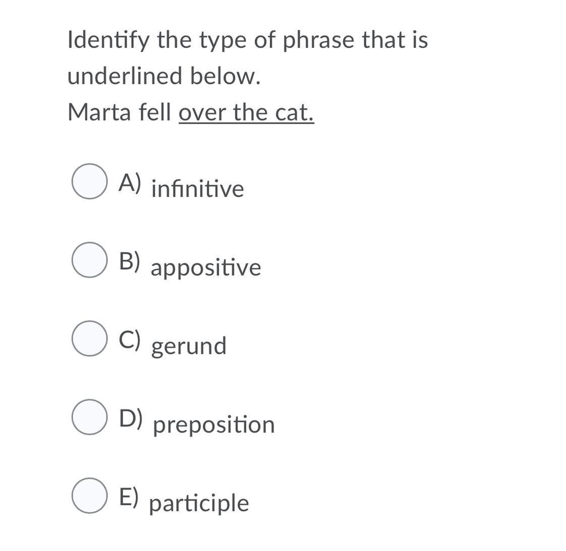This screenshot has height=551, width=566.
Task: Select the radio button for option A
Action: click(x=89, y=181)
